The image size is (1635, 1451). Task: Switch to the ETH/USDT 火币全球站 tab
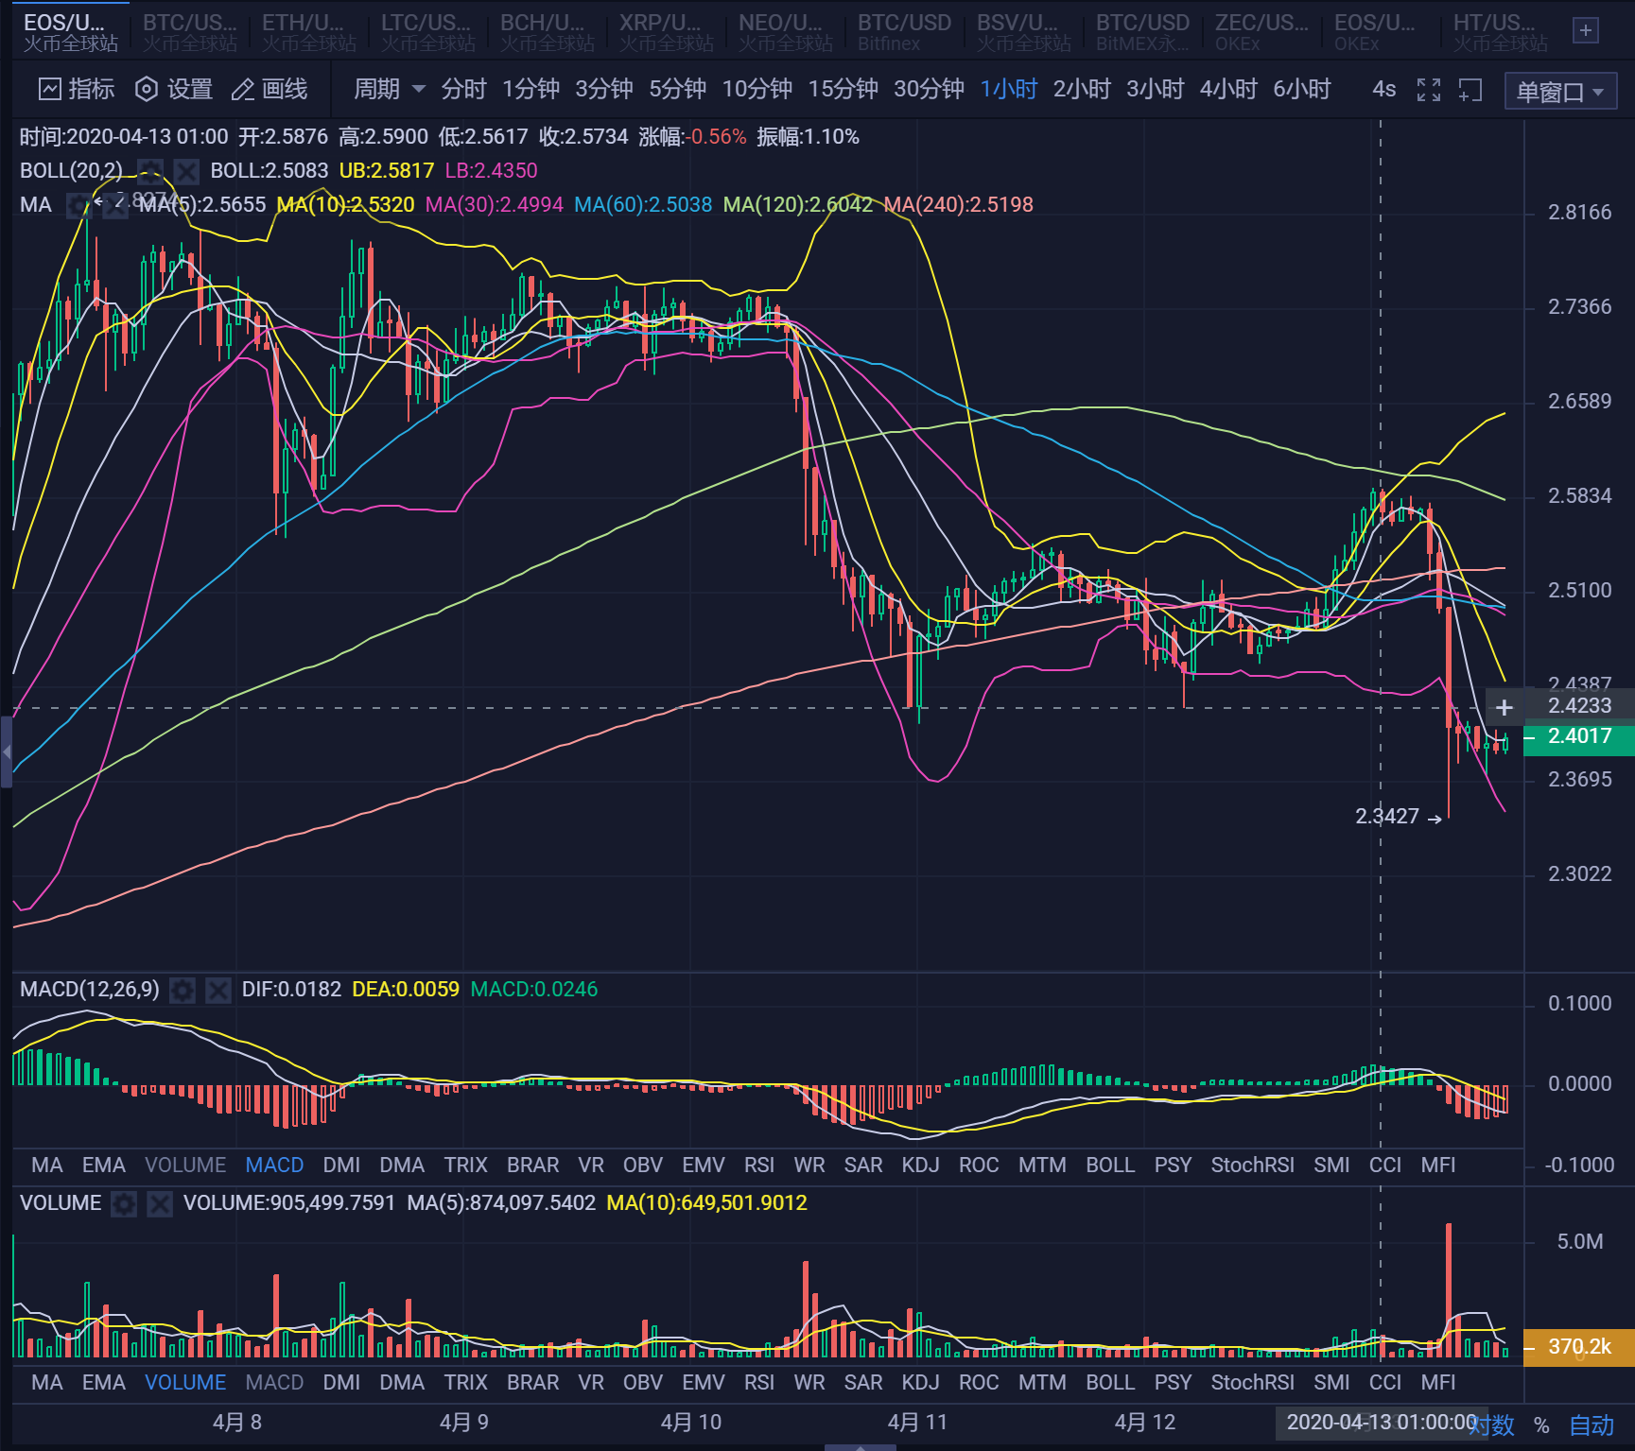tap(303, 29)
